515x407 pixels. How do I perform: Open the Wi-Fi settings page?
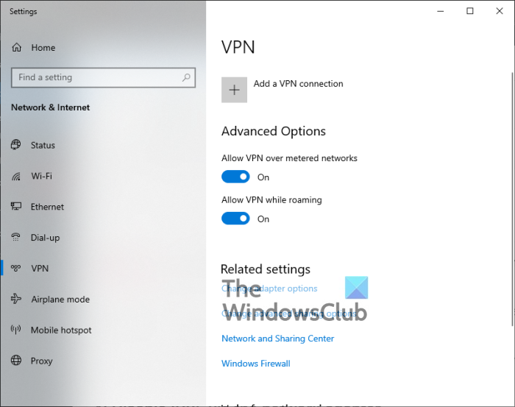pos(41,177)
